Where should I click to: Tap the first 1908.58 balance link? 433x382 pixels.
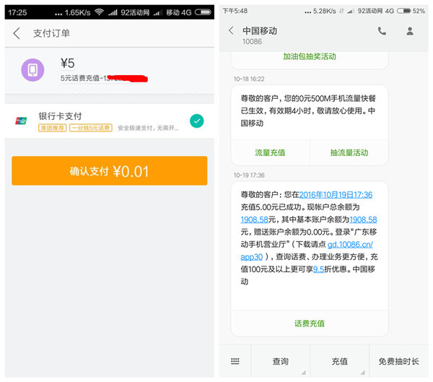click(254, 220)
